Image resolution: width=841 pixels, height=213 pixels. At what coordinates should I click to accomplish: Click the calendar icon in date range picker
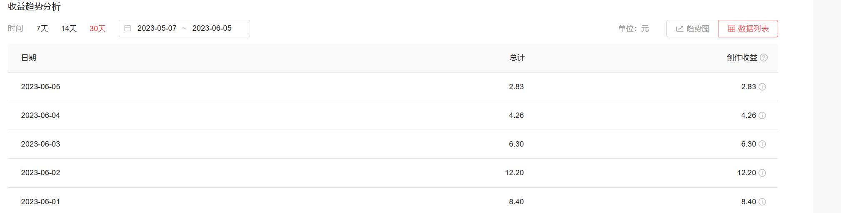(128, 28)
